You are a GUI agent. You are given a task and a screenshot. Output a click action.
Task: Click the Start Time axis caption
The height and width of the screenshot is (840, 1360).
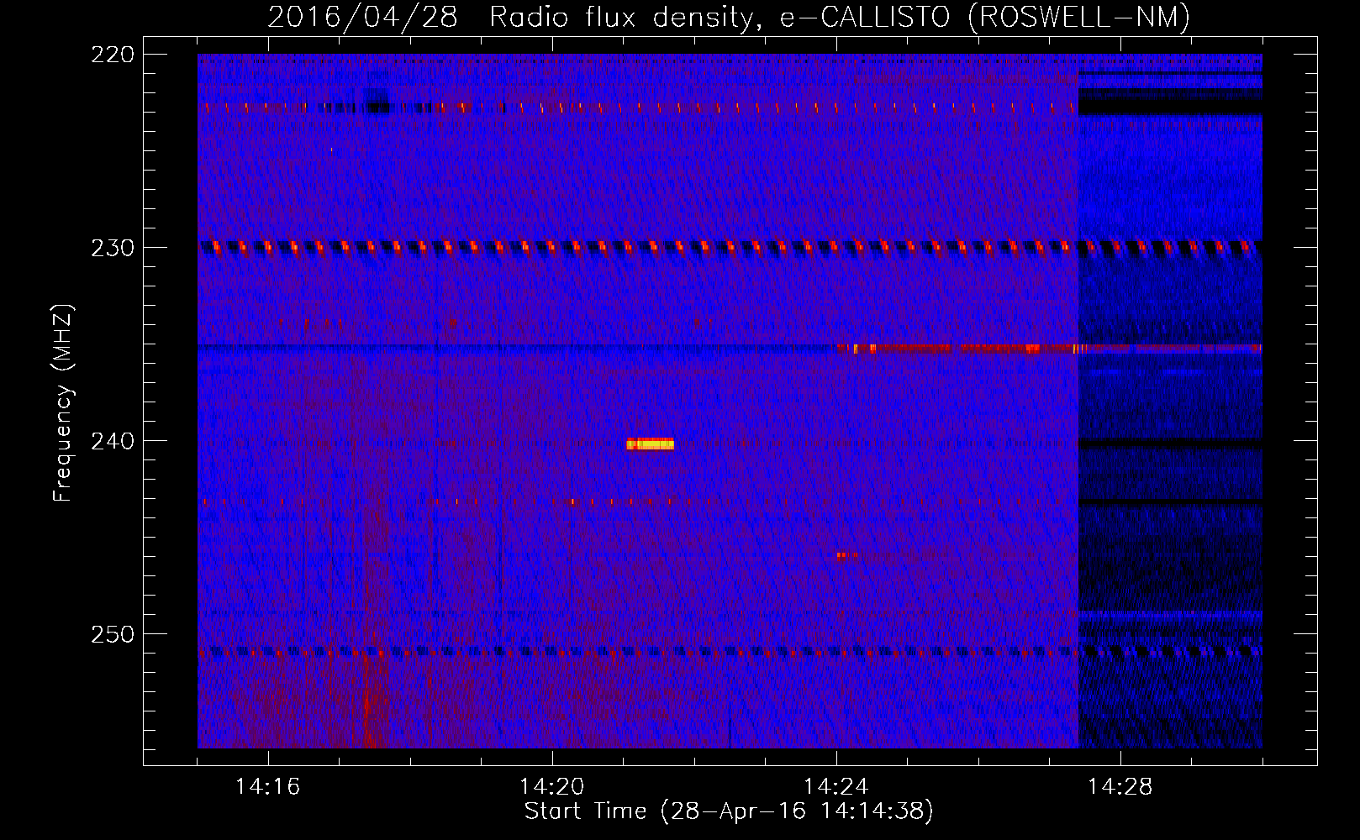(x=729, y=811)
